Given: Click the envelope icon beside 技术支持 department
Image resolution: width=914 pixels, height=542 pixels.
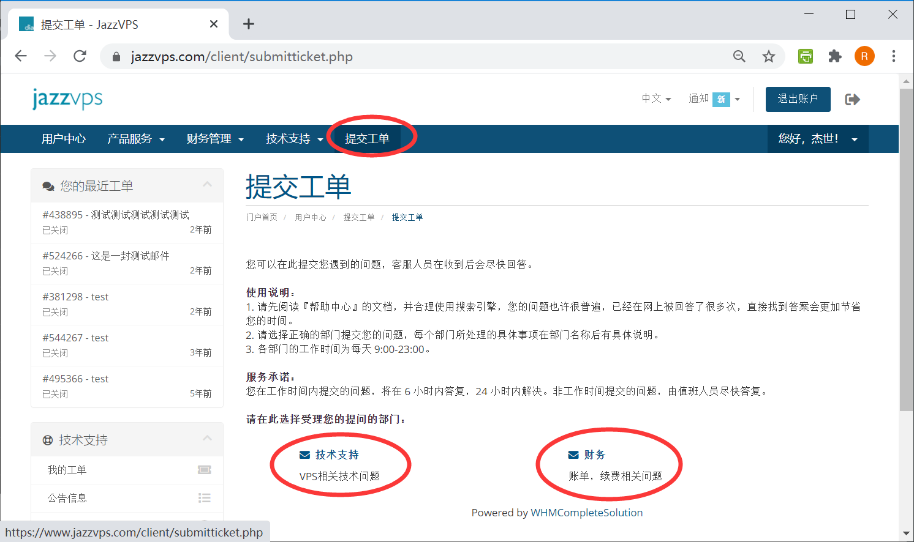Looking at the screenshot, I should (x=304, y=455).
